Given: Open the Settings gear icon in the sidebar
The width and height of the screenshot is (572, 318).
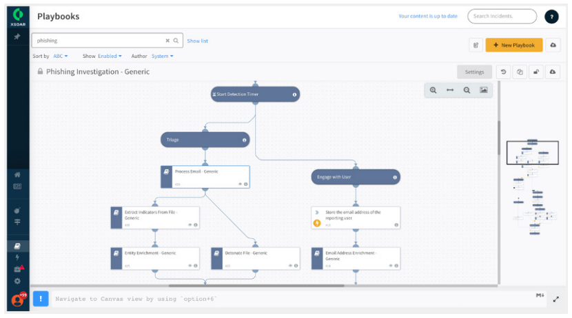Looking at the screenshot, I should pyautogui.click(x=17, y=282).
